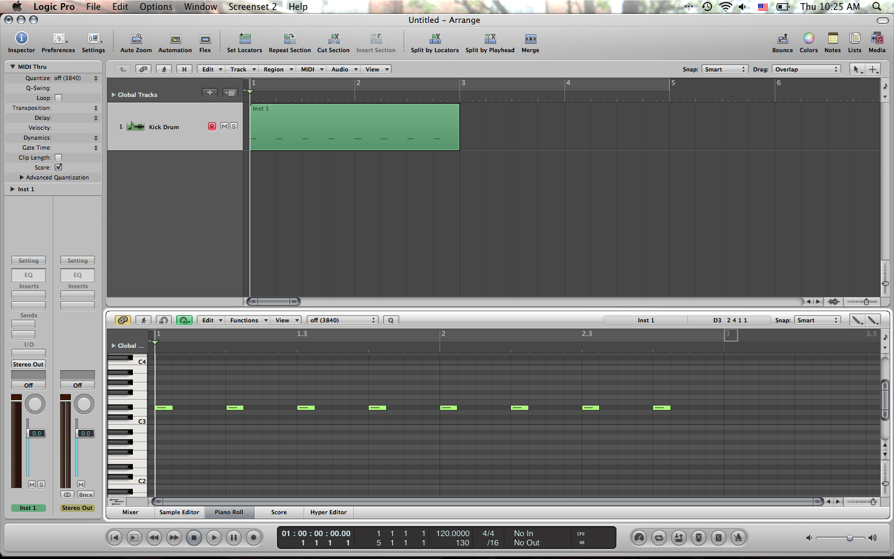Click the Wi-Fi status icon
Viewport: 894px width, 559px height.
[x=725, y=7]
